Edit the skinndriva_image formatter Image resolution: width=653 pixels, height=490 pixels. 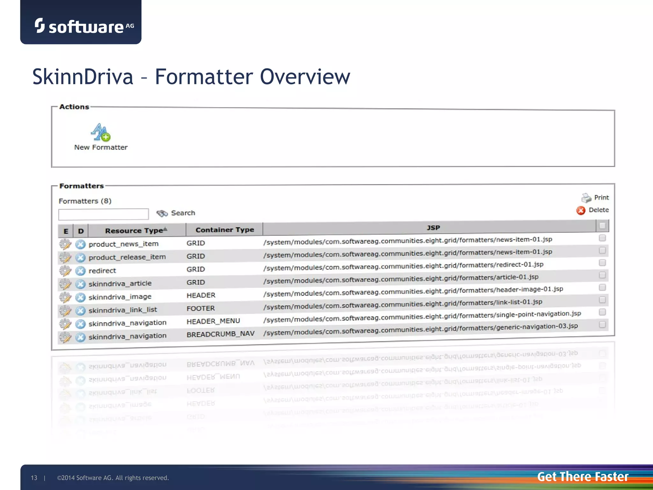(x=65, y=297)
